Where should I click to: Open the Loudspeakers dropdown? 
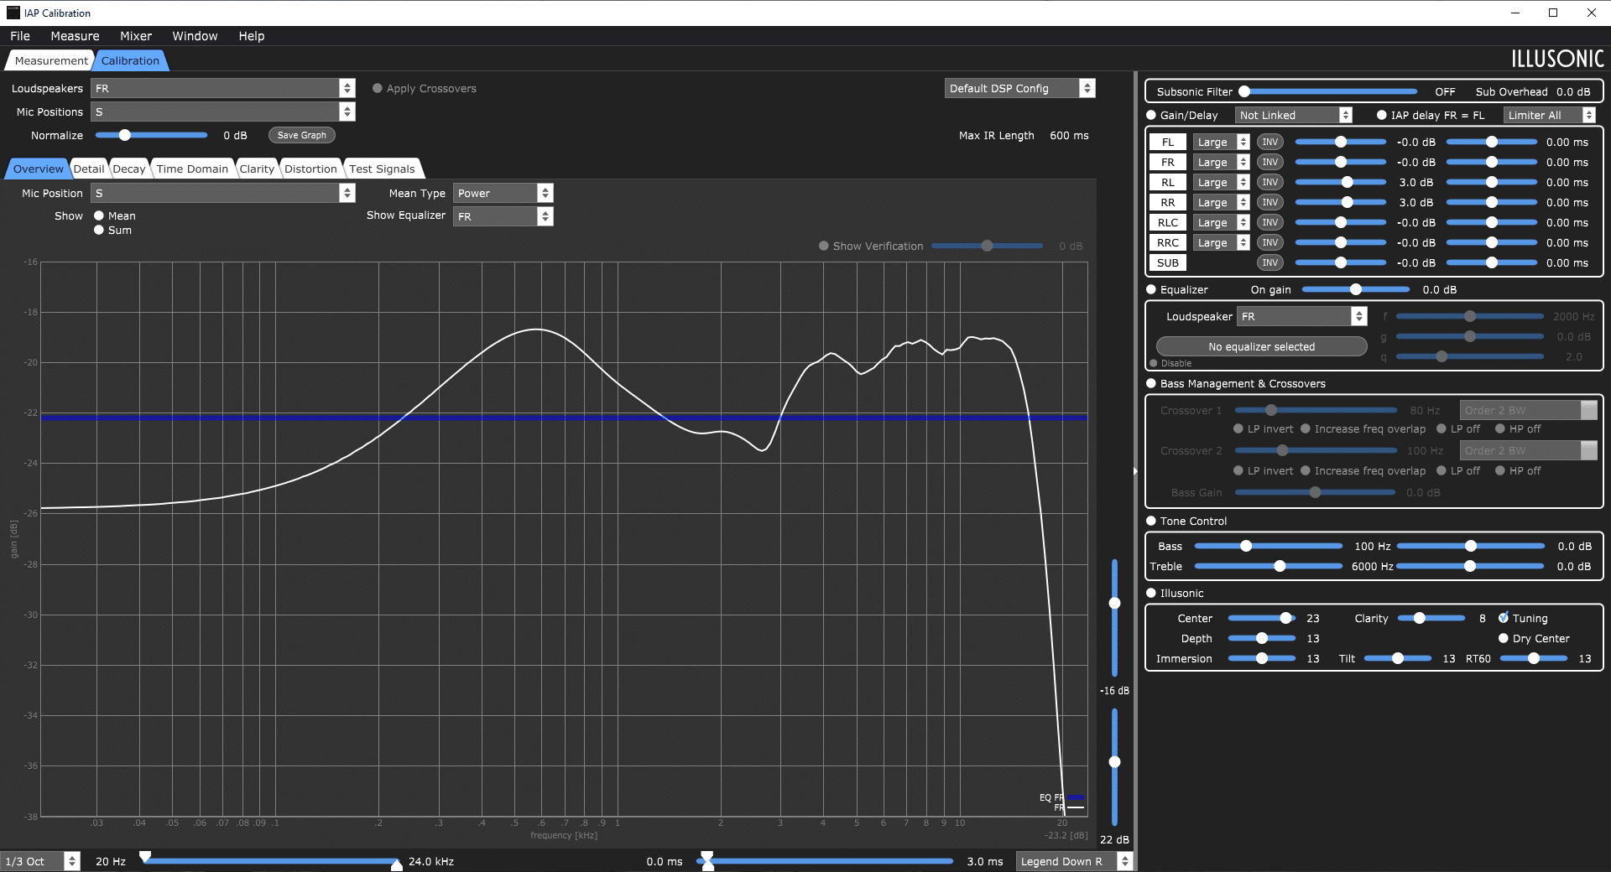(223, 88)
